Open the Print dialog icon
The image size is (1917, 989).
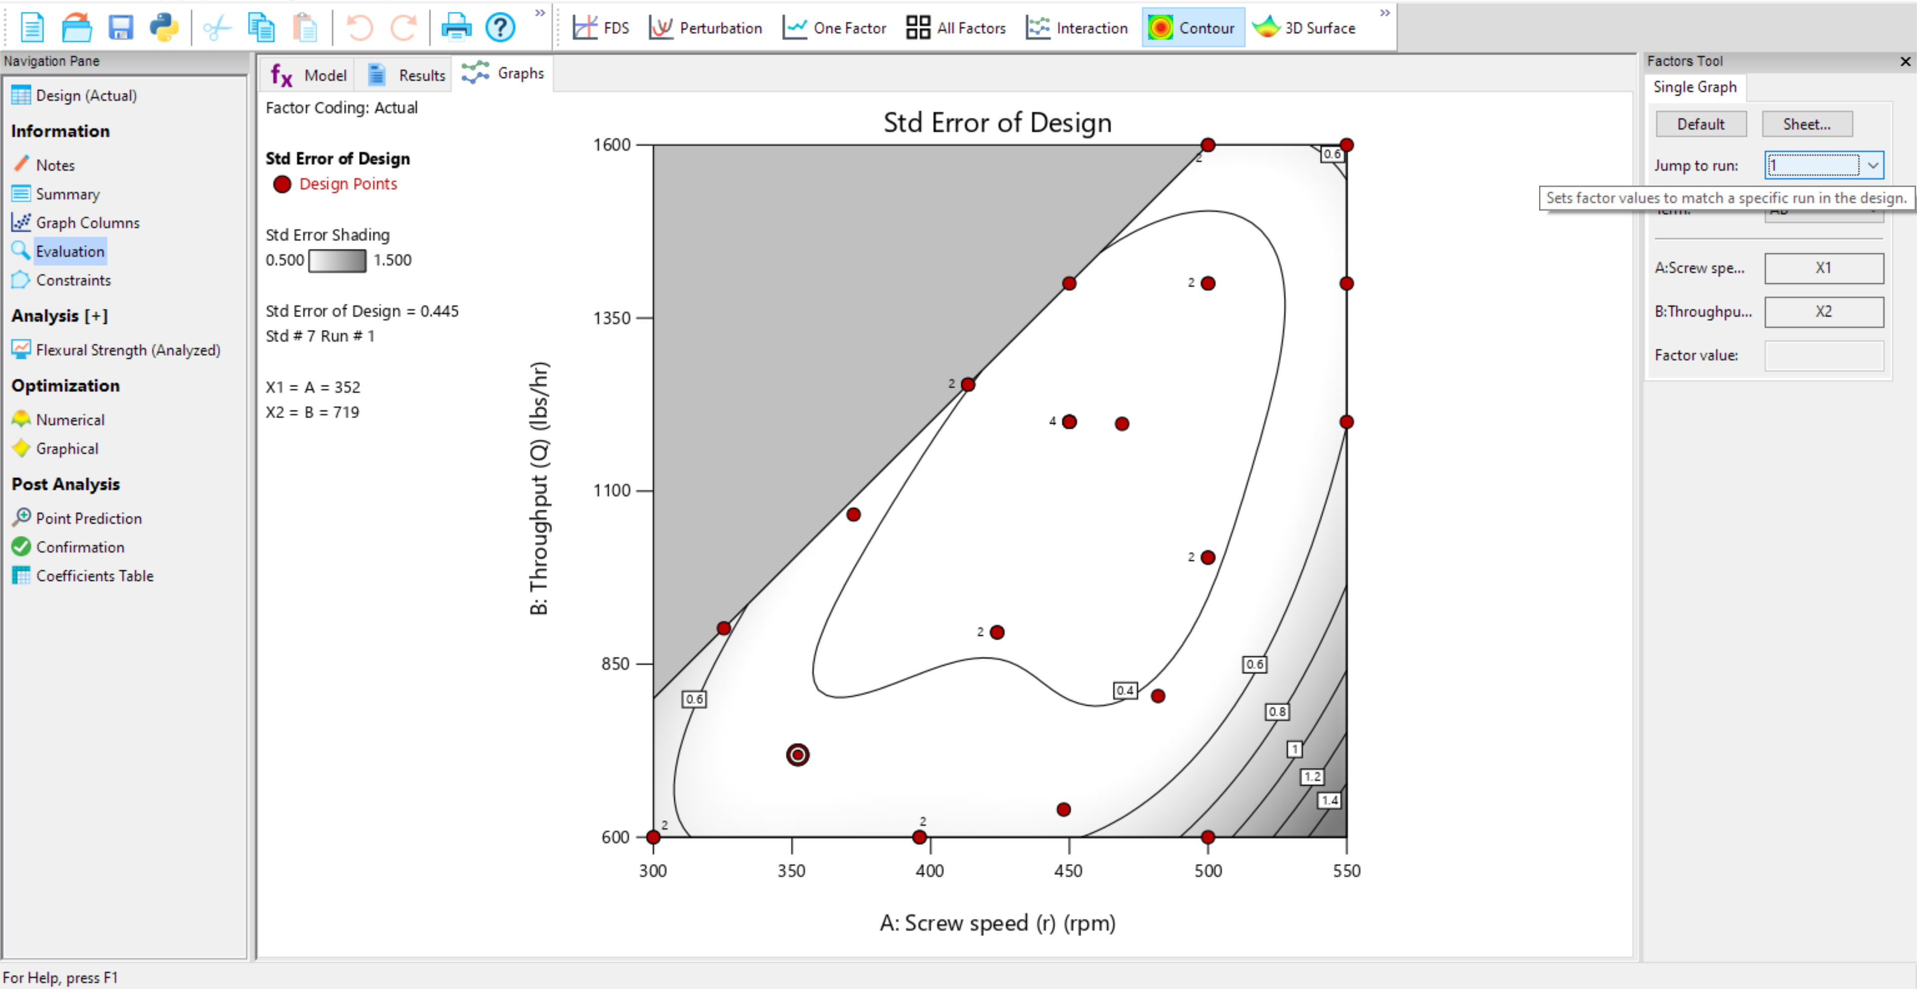click(x=455, y=27)
